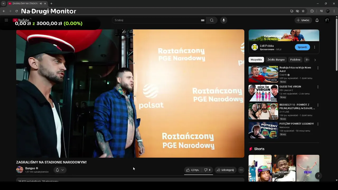Image resolution: width=338 pixels, height=190 pixels.
Task: Open the GUESS THE VIRGIN video title
Action: pyautogui.click(x=290, y=87)
